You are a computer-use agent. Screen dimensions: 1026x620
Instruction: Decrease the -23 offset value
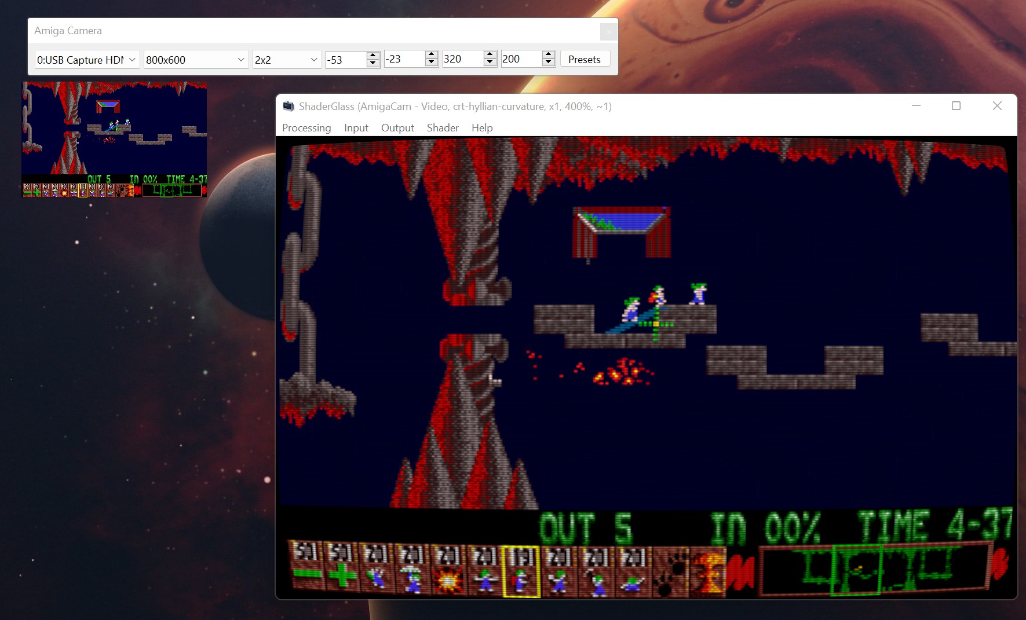[431, 63]
